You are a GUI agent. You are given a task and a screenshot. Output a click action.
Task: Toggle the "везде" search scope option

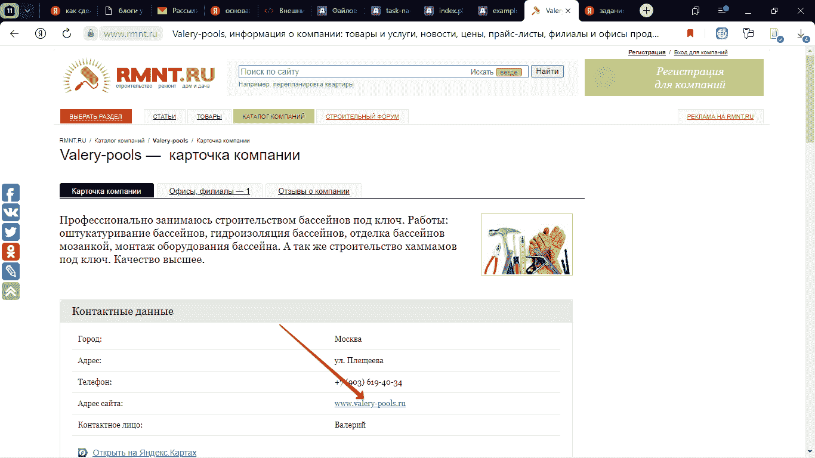click(508, 72)
